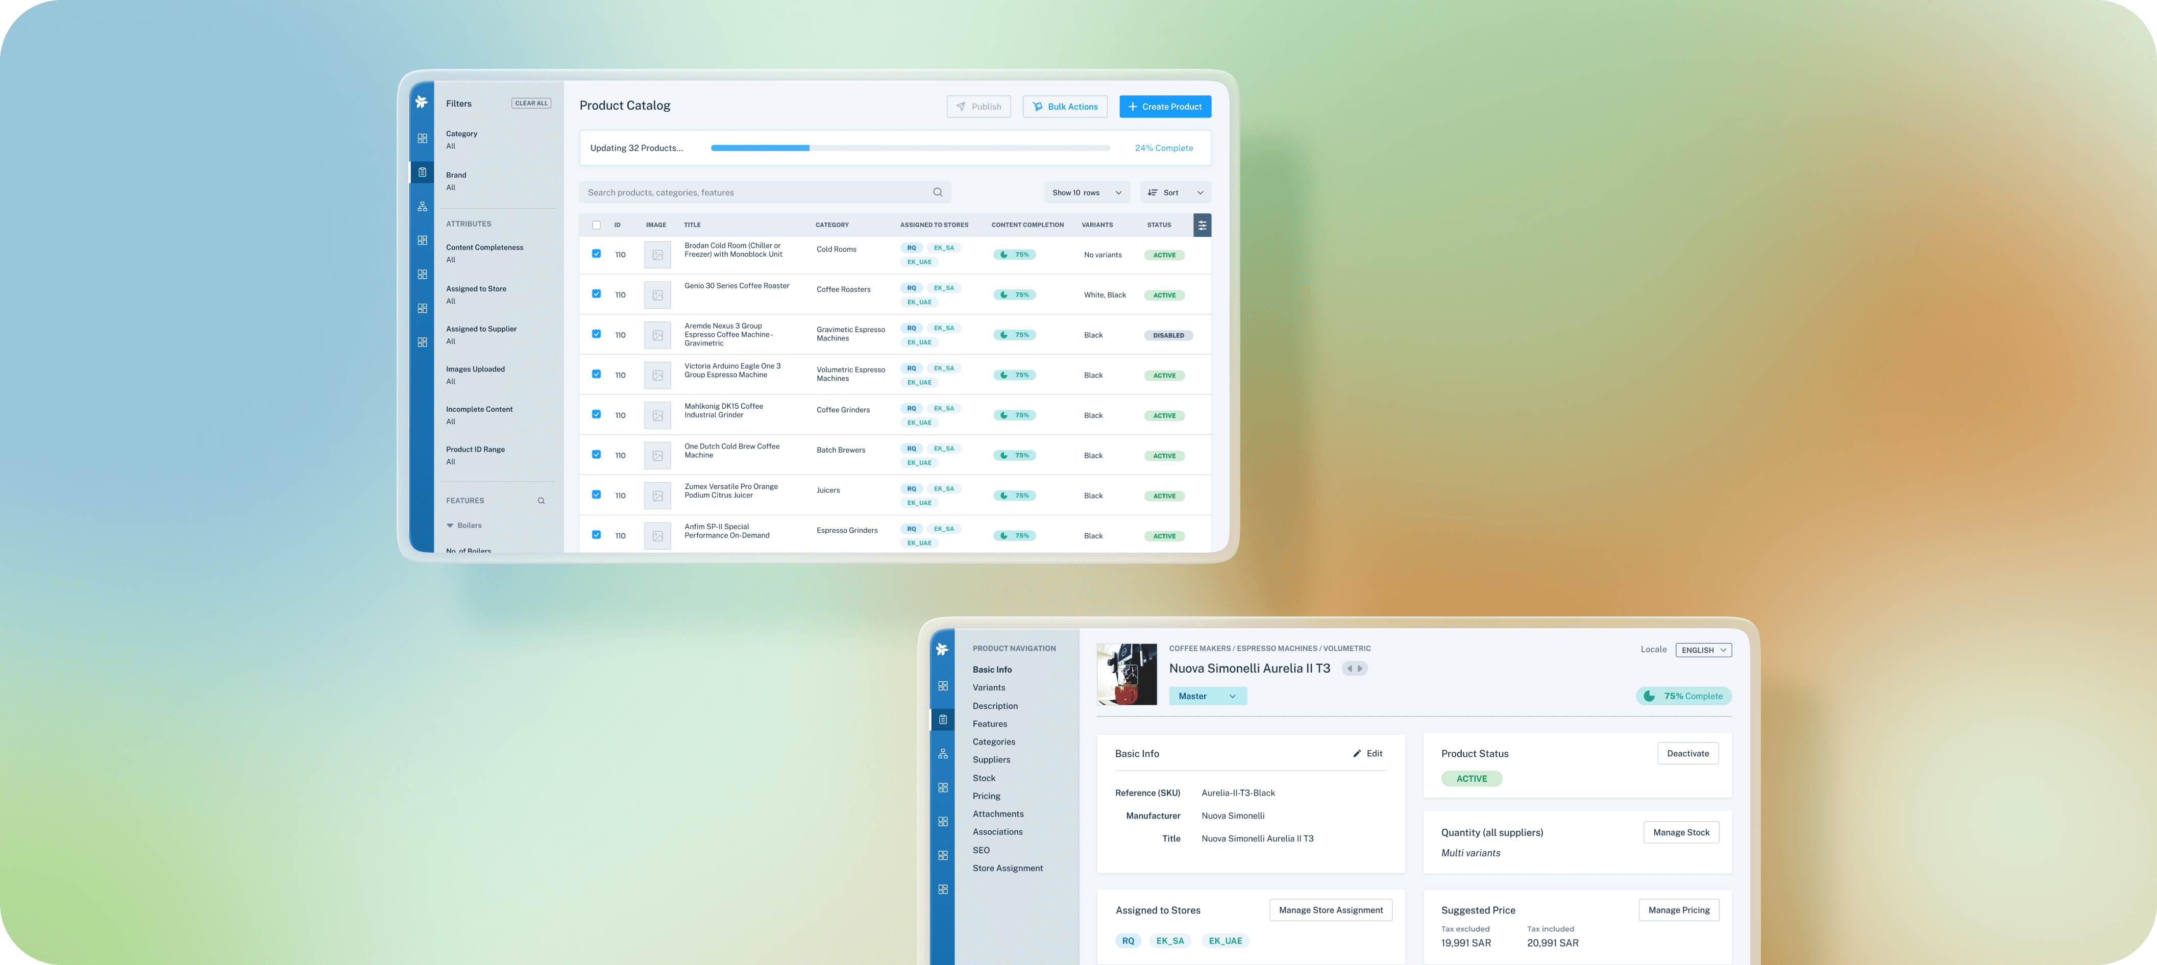Click the hierarchy icon in catalog sidebar
Image resolution: width=2157 pixels, height=965 pixels.
[x=422, y=207]
